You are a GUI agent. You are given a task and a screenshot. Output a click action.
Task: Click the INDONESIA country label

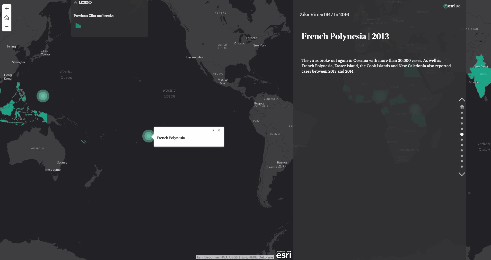(x=18, y=119)
